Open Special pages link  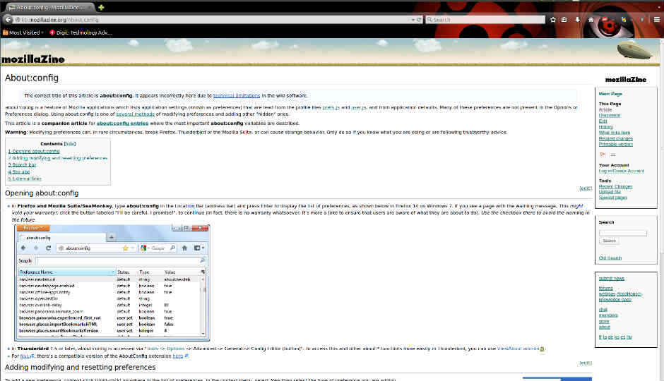tap(612, 198)
